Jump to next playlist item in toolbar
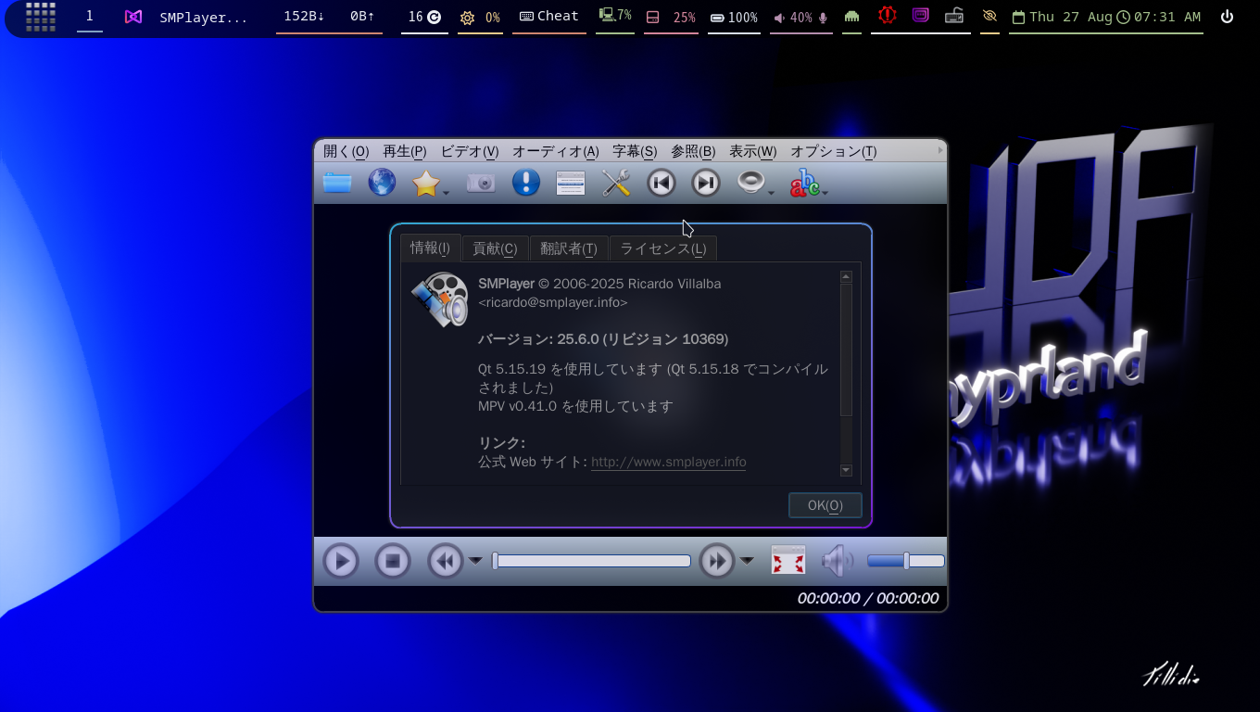 click(x=706, y=183)
